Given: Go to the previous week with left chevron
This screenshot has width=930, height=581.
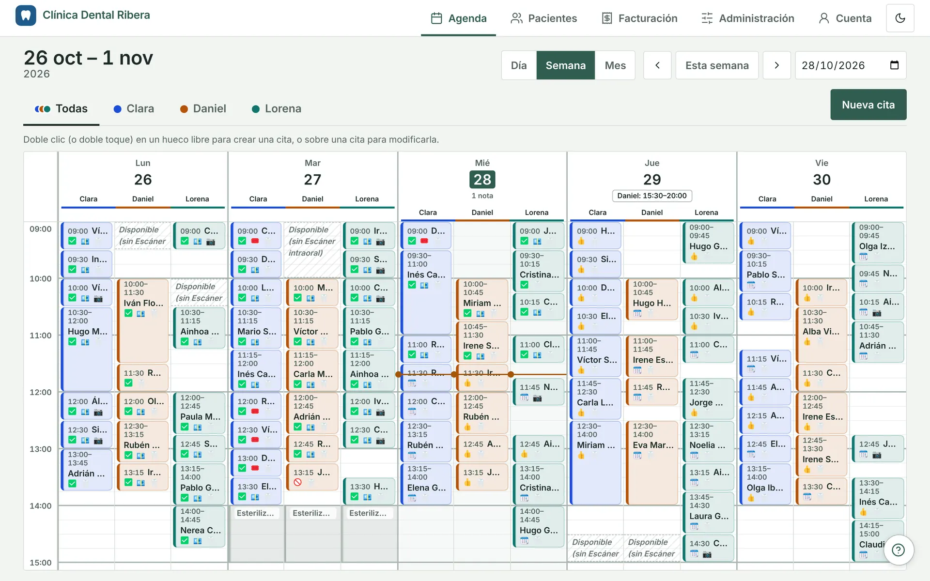Looking at the screenshot, I should 657,65.
